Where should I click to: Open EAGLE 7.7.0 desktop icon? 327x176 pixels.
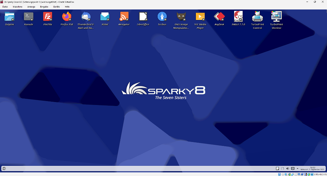[x=238, y=17]
